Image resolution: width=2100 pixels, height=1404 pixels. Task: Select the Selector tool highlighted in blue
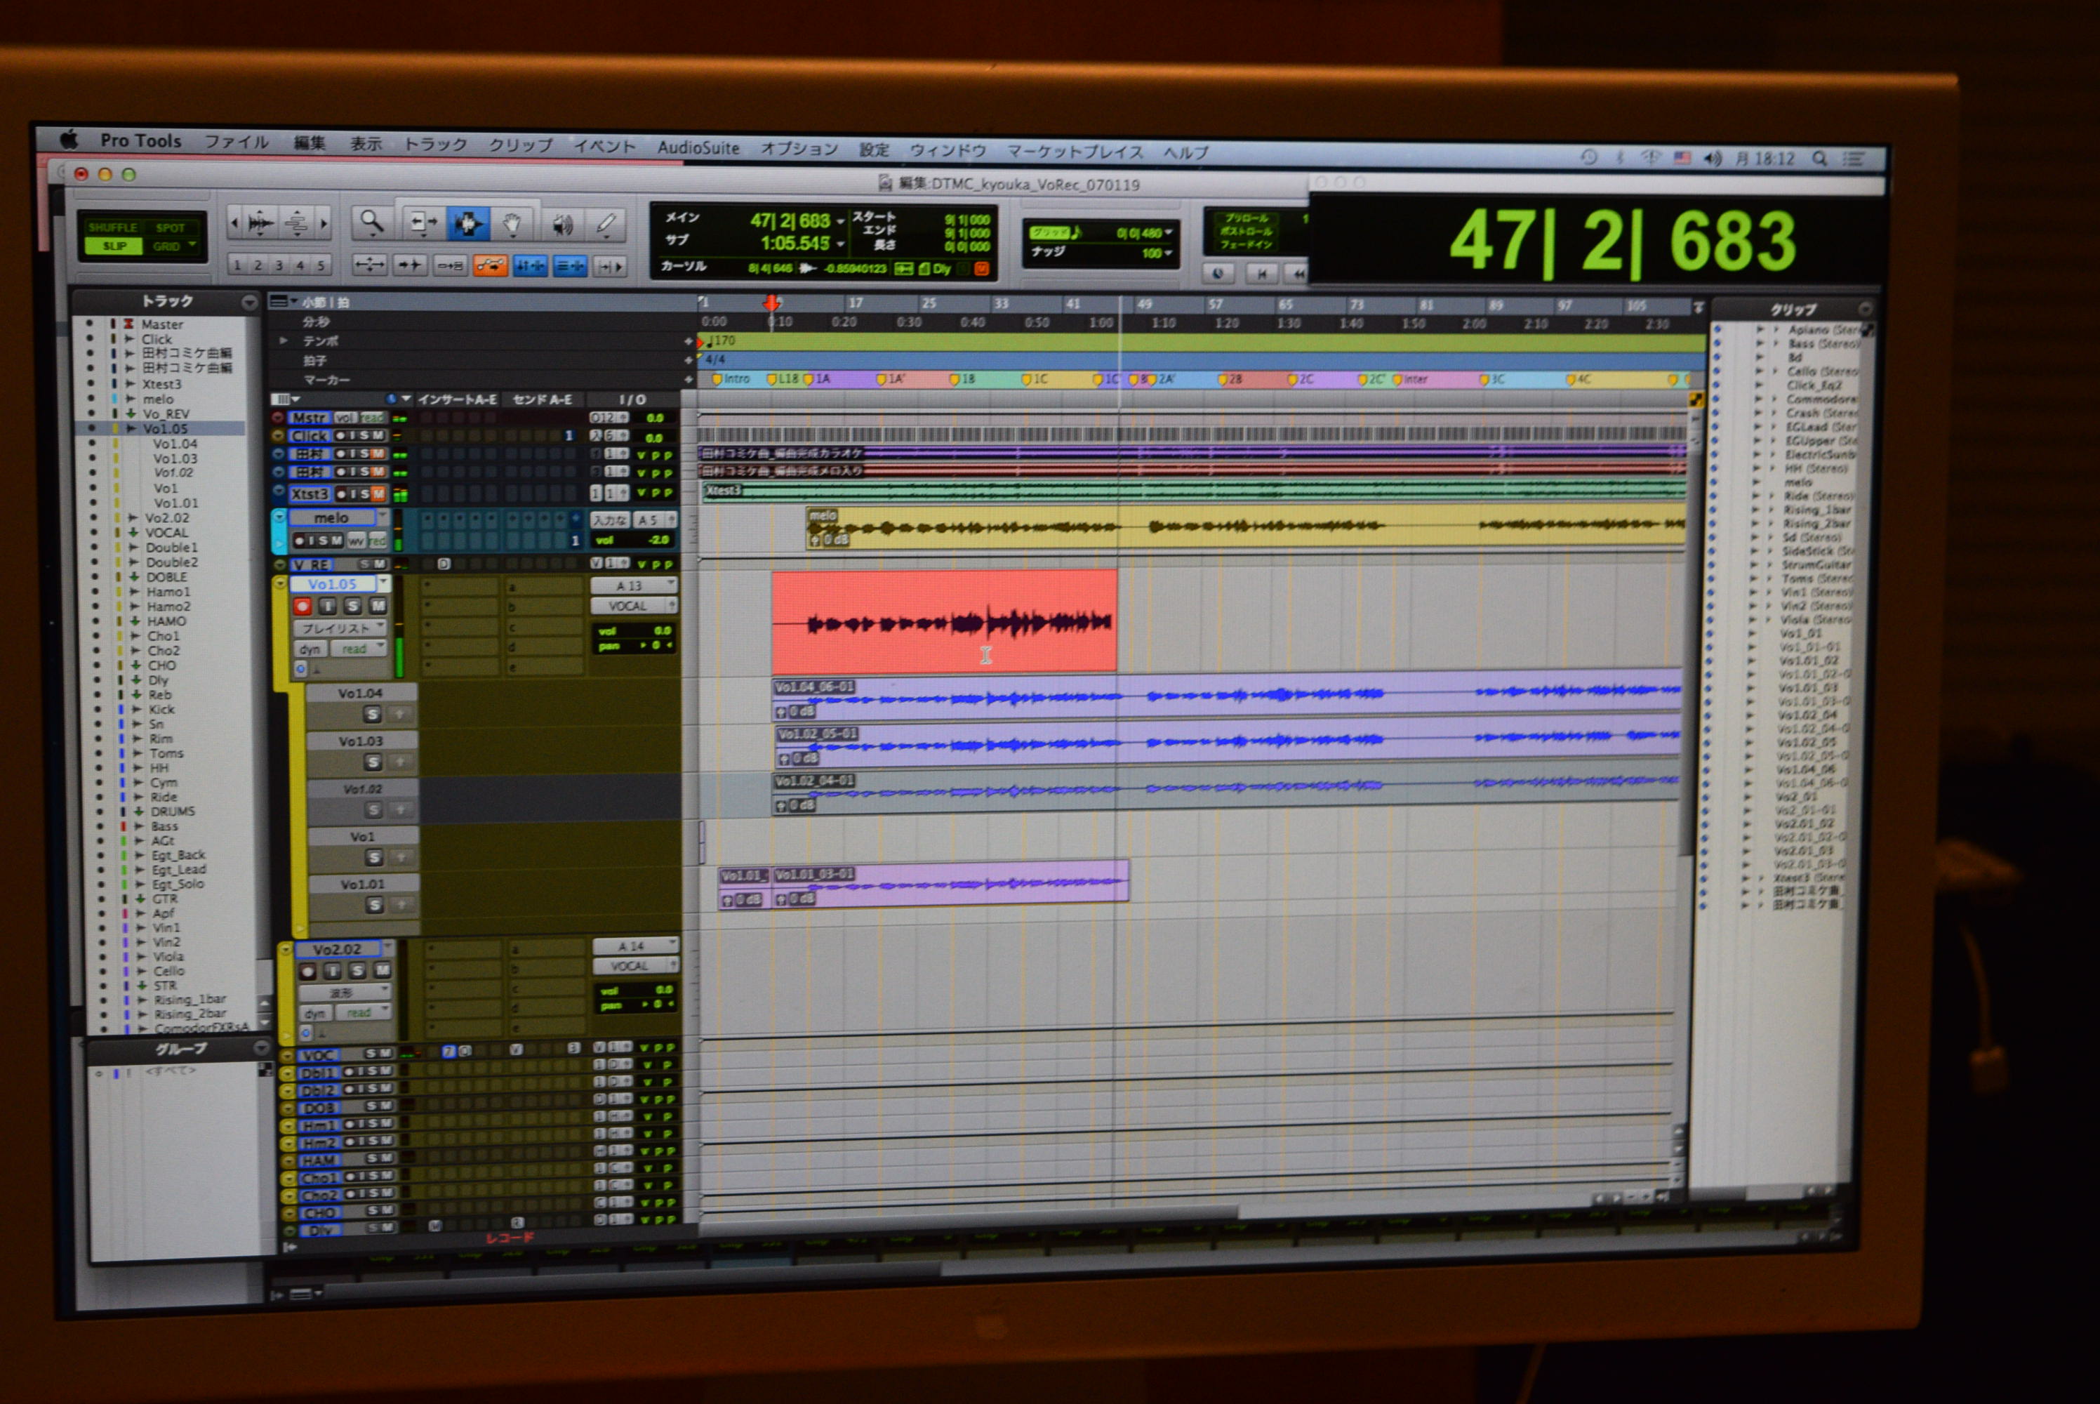[467, 223]
